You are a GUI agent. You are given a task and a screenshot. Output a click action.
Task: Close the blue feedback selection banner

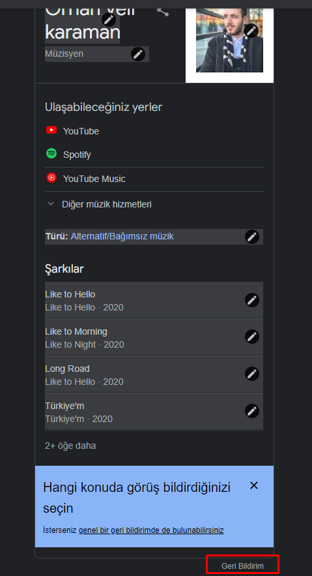coord(254,485)
